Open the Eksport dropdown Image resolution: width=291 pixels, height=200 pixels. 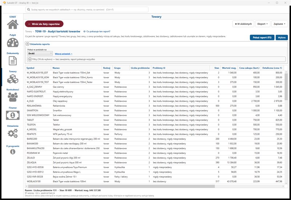262,24
